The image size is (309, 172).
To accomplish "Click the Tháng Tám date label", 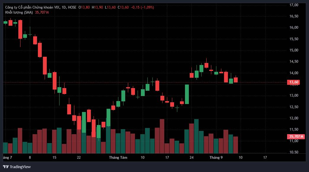I will point(118,158).
